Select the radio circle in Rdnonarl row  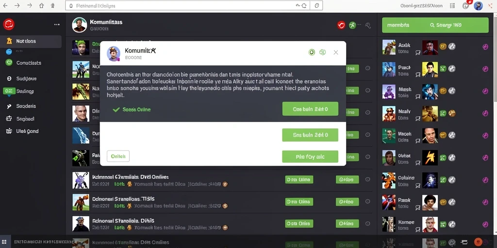point(368,223)
